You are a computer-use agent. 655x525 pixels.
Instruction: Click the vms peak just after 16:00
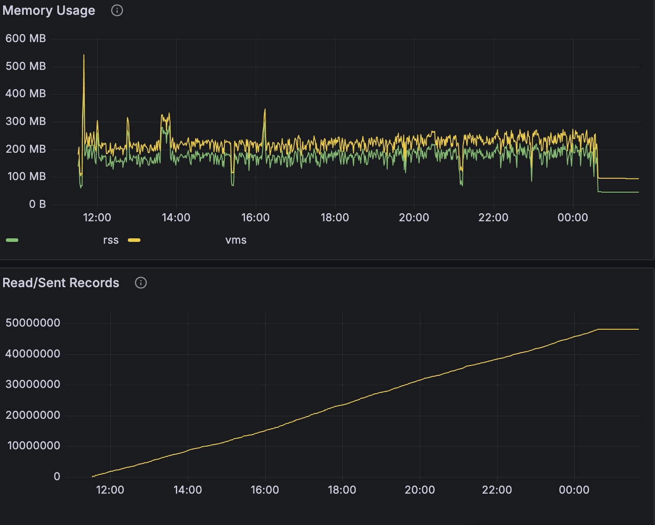coord(265,110)
